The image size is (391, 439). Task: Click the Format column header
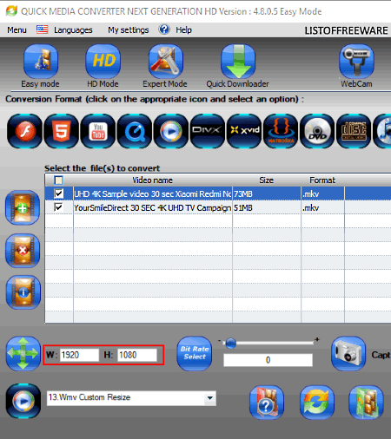point(322,180)
